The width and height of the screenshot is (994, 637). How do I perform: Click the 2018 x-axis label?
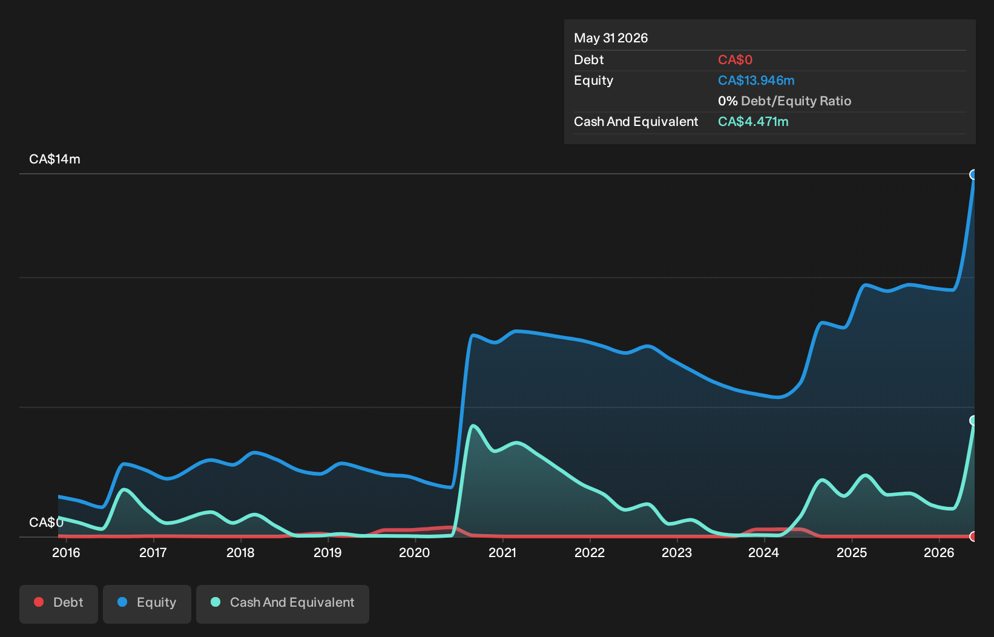[x=240, y=553]
